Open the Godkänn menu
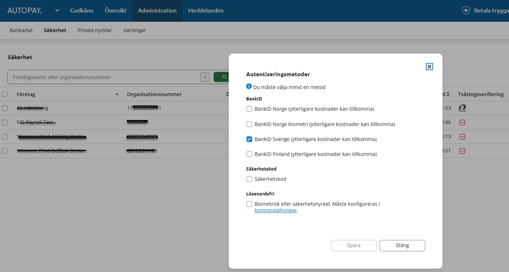Image resolution: width=509 pixels, height=272 pixels. tap(82, 10)
